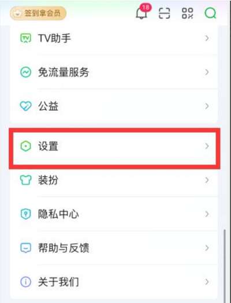Expand the chevron on the 关于我们 row
This screenshot has height=303, width=231.
coord(207,282)
